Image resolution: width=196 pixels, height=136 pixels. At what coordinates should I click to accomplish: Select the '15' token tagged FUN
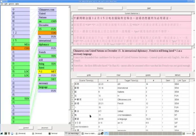[x=47, y=29]
